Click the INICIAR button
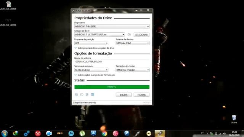Image resolution: width=244 pixels, height=137 pixels. pos(124,95)
